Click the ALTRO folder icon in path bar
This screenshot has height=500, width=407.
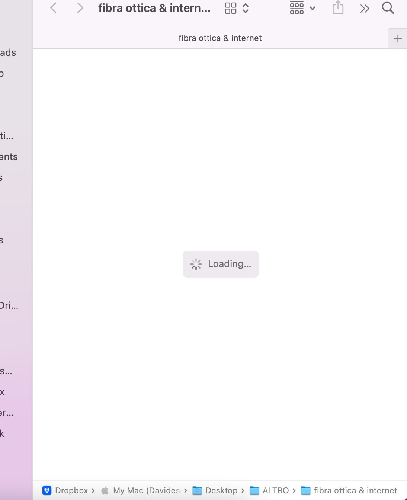click(x=253, y=490)
